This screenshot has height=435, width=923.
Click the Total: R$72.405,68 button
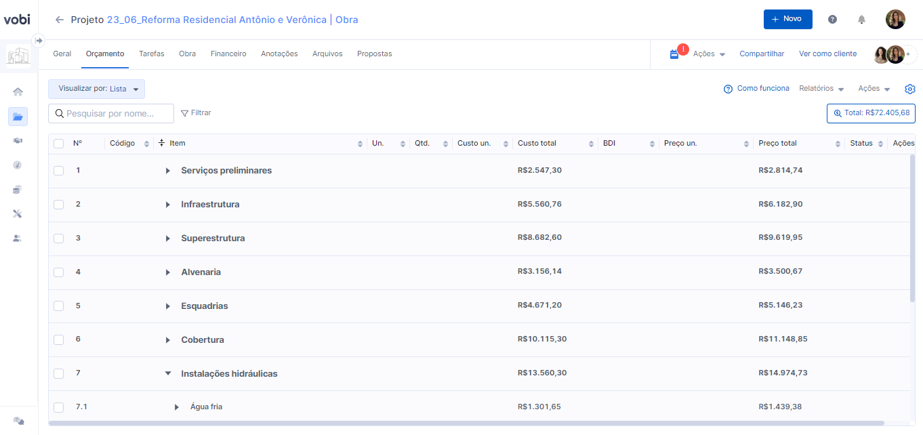click(x=871, y=113)
